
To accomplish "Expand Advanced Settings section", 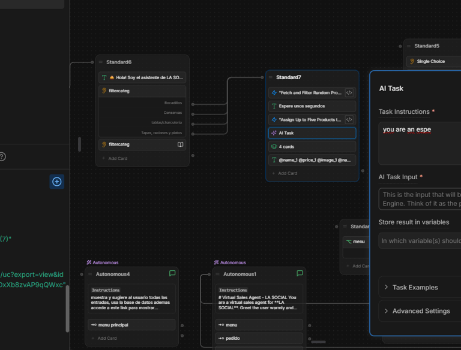I will [x=420, y=311].
